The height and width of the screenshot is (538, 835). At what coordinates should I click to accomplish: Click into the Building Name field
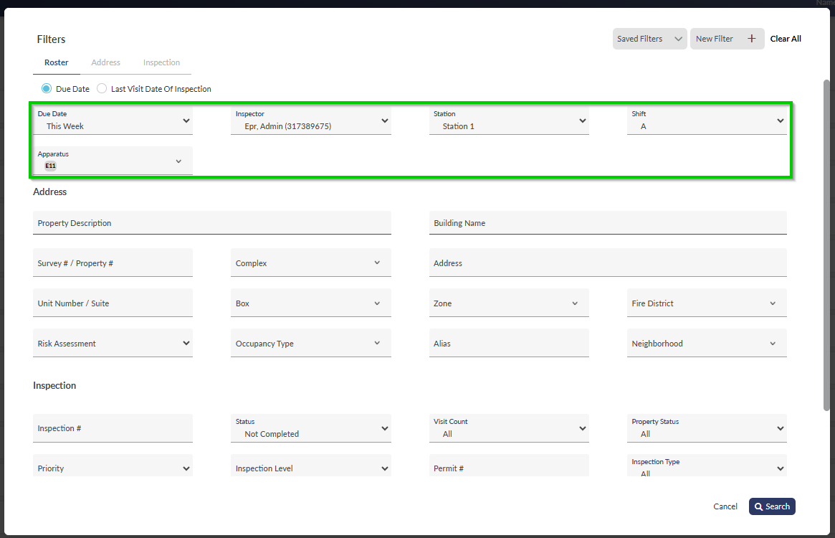pos(608,223)
